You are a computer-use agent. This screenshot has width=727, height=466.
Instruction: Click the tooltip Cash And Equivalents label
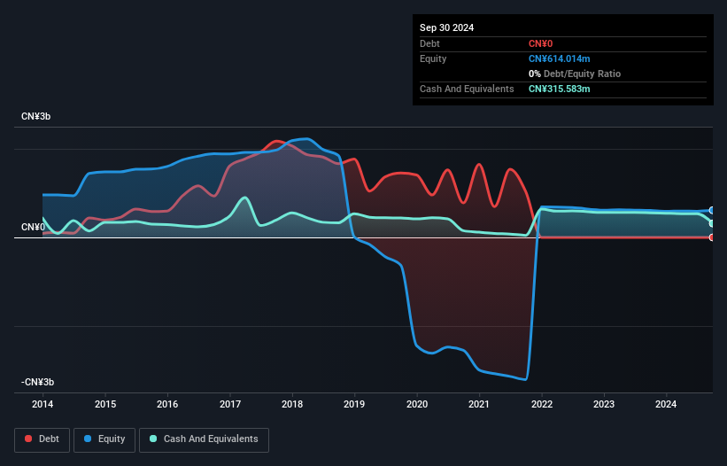(x=467, y=89)
